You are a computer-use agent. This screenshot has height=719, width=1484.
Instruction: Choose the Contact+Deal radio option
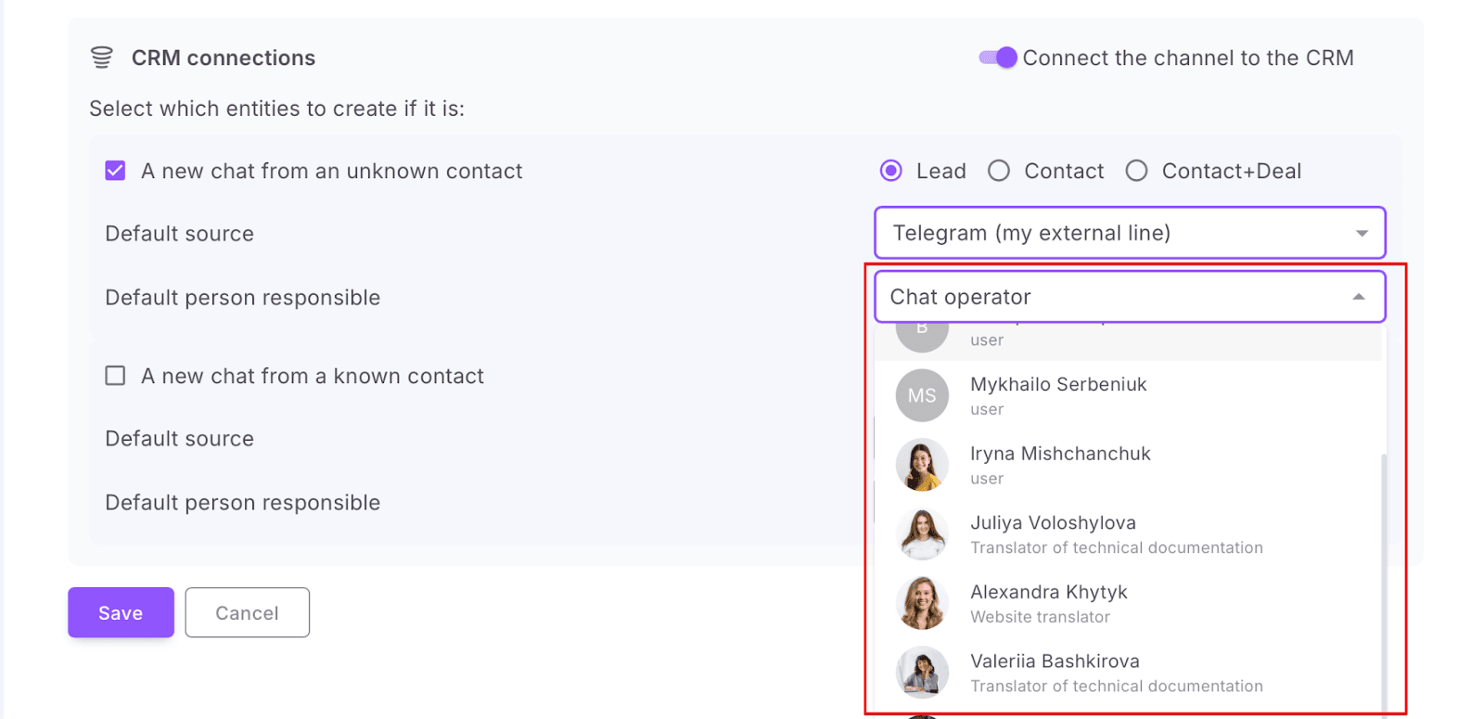pos(1136,171)
